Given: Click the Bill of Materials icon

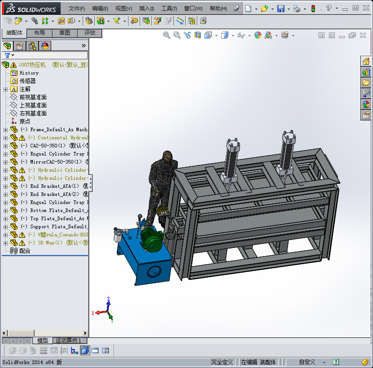Looking at the screenshot, I should pyautogui.click(x=147, y=21).
